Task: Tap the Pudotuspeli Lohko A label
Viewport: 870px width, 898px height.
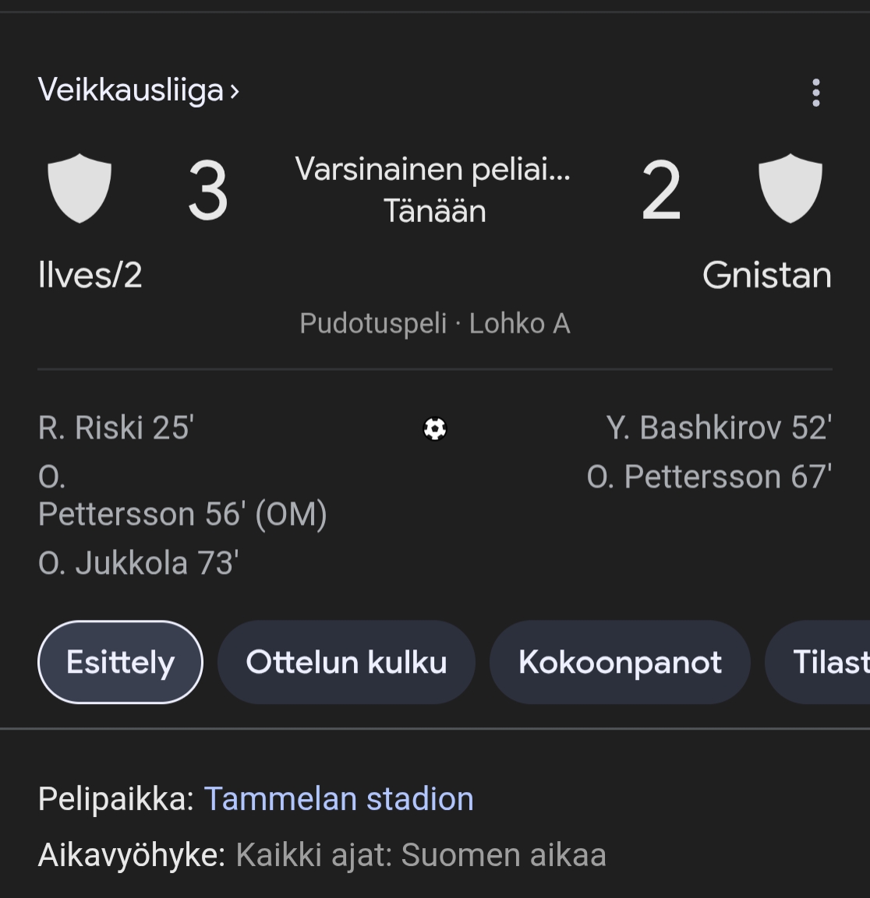Action: (435, 323)
